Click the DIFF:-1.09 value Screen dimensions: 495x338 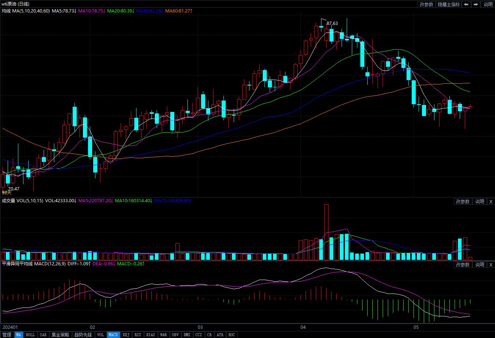click(x=80, y=264)
